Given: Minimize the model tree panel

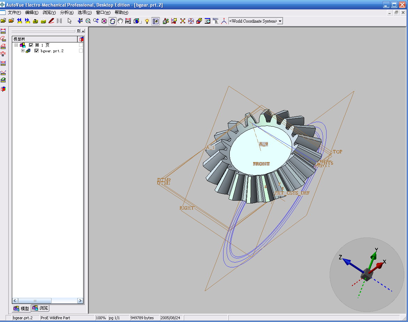Looking at the screenshot, I should coord(83,31).
